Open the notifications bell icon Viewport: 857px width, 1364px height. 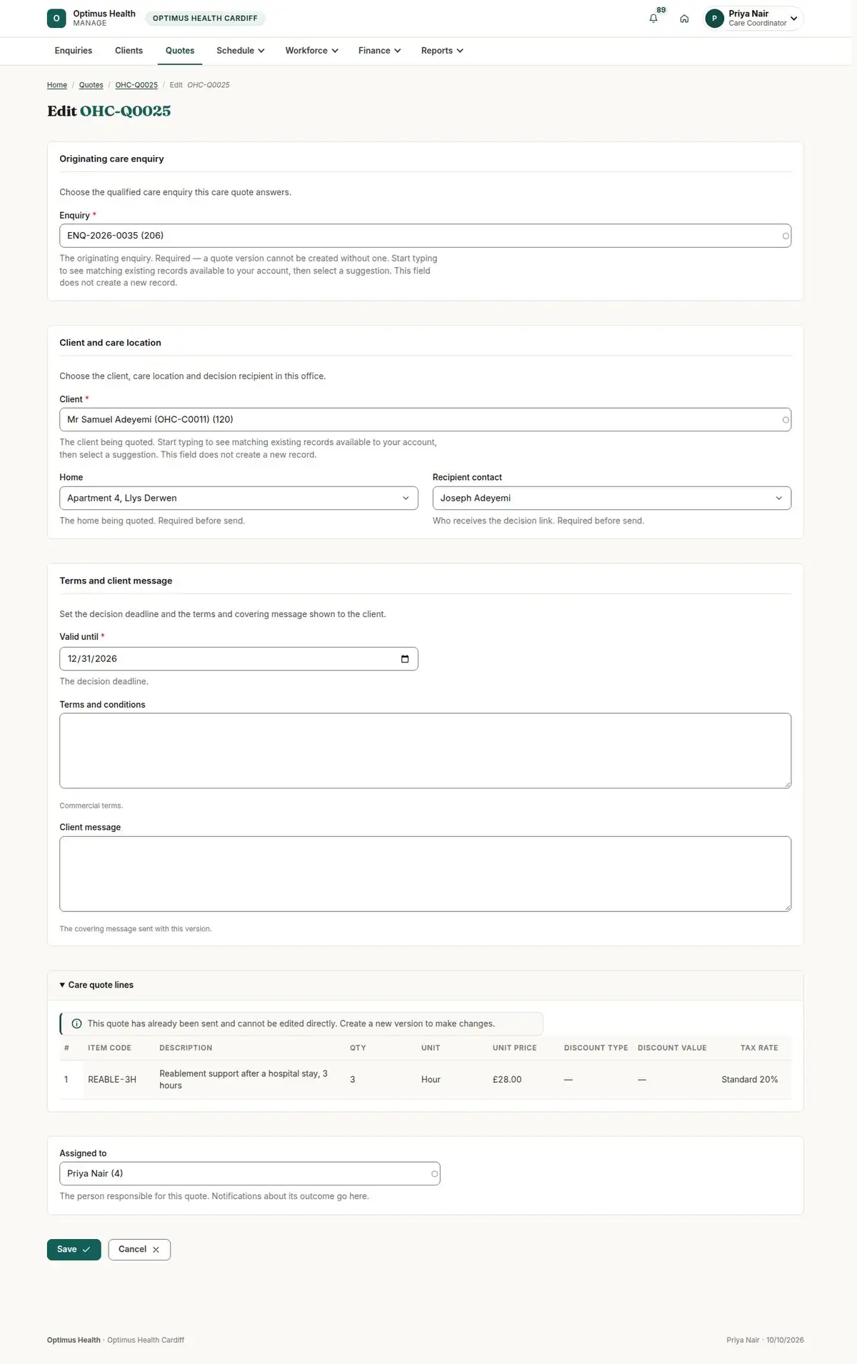(653, 19)
